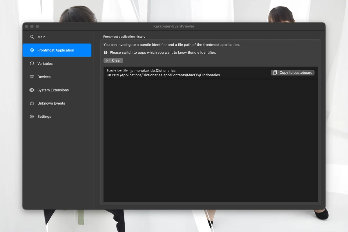Click the System Extensions puzzle icon
348x232 pixels.
[32, 90]
